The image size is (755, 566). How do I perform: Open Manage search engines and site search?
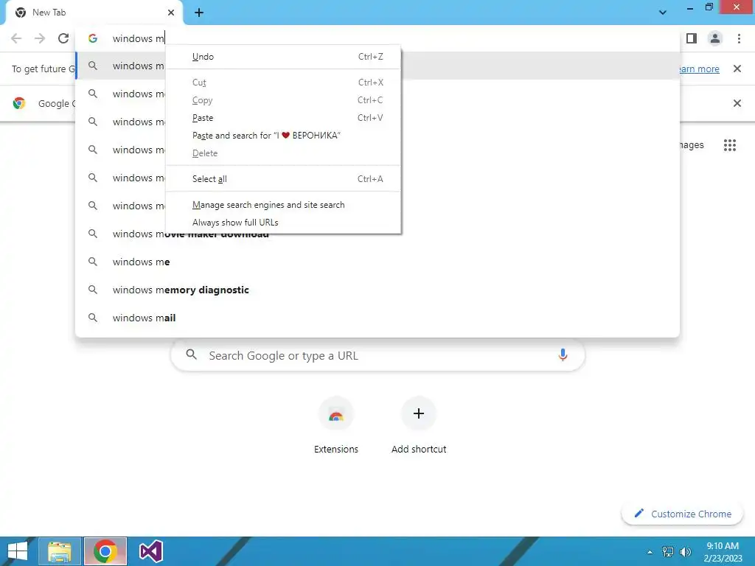click(283, 205)
